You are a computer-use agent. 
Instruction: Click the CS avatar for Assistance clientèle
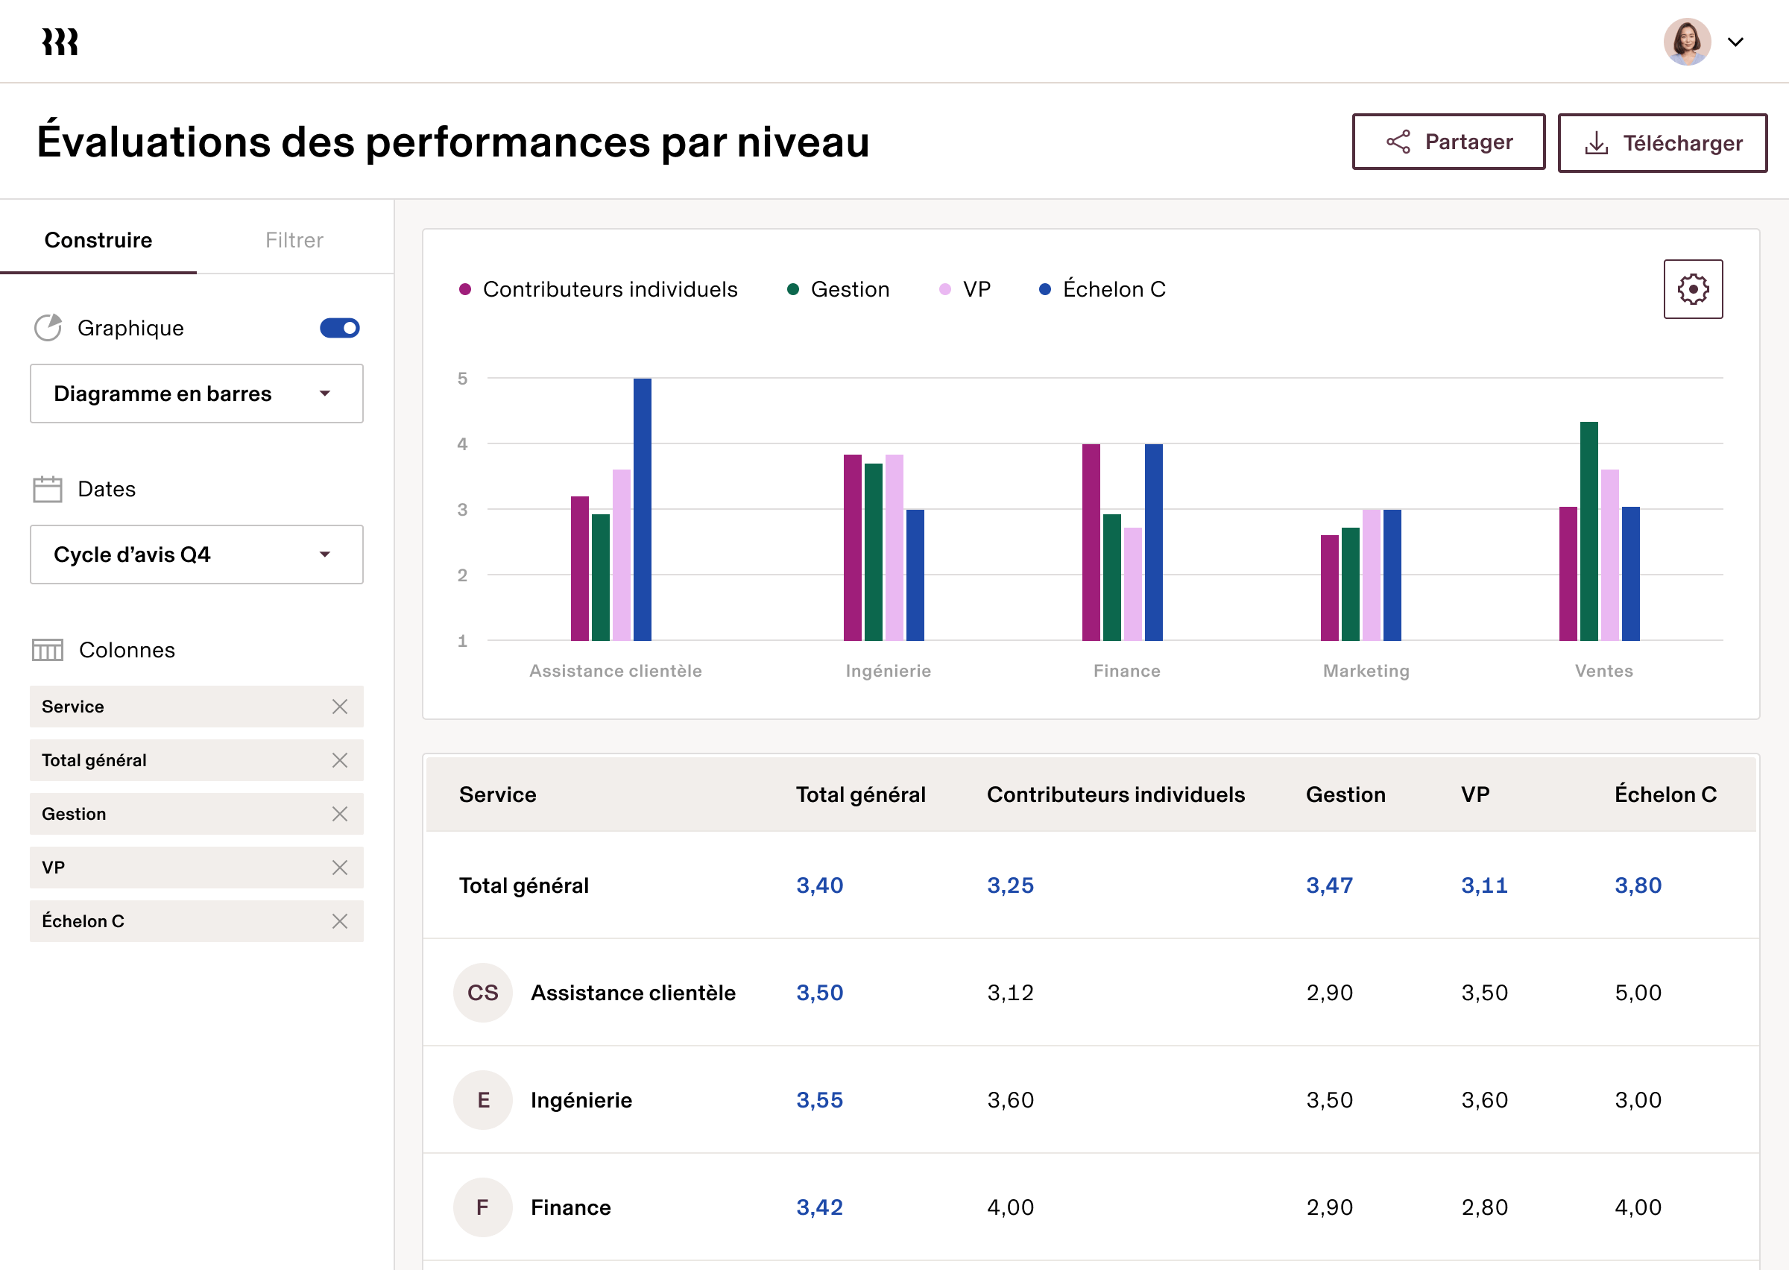click(x=482, y=993)
